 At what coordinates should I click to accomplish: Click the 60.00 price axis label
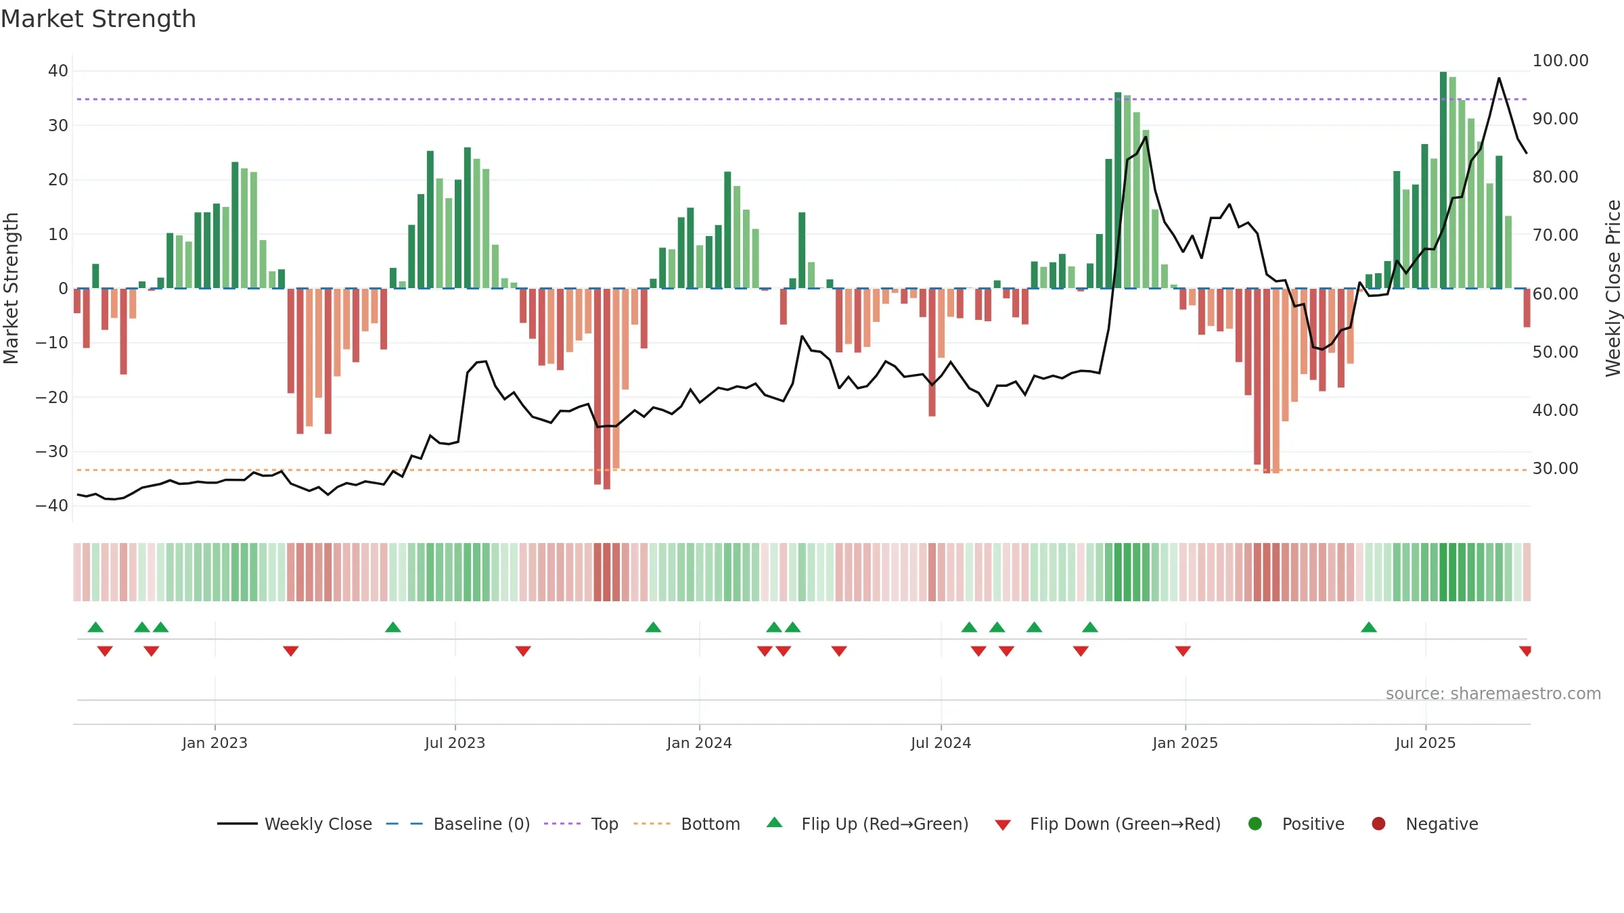tap(1555, 294)
